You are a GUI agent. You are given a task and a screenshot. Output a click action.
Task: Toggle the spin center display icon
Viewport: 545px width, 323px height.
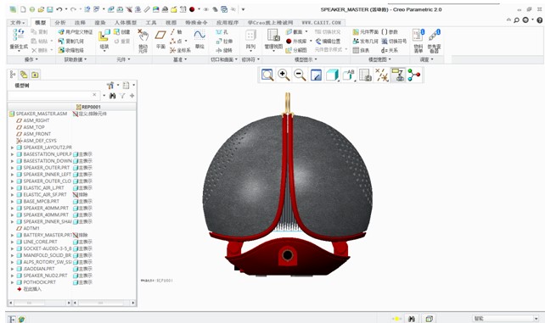413,75
